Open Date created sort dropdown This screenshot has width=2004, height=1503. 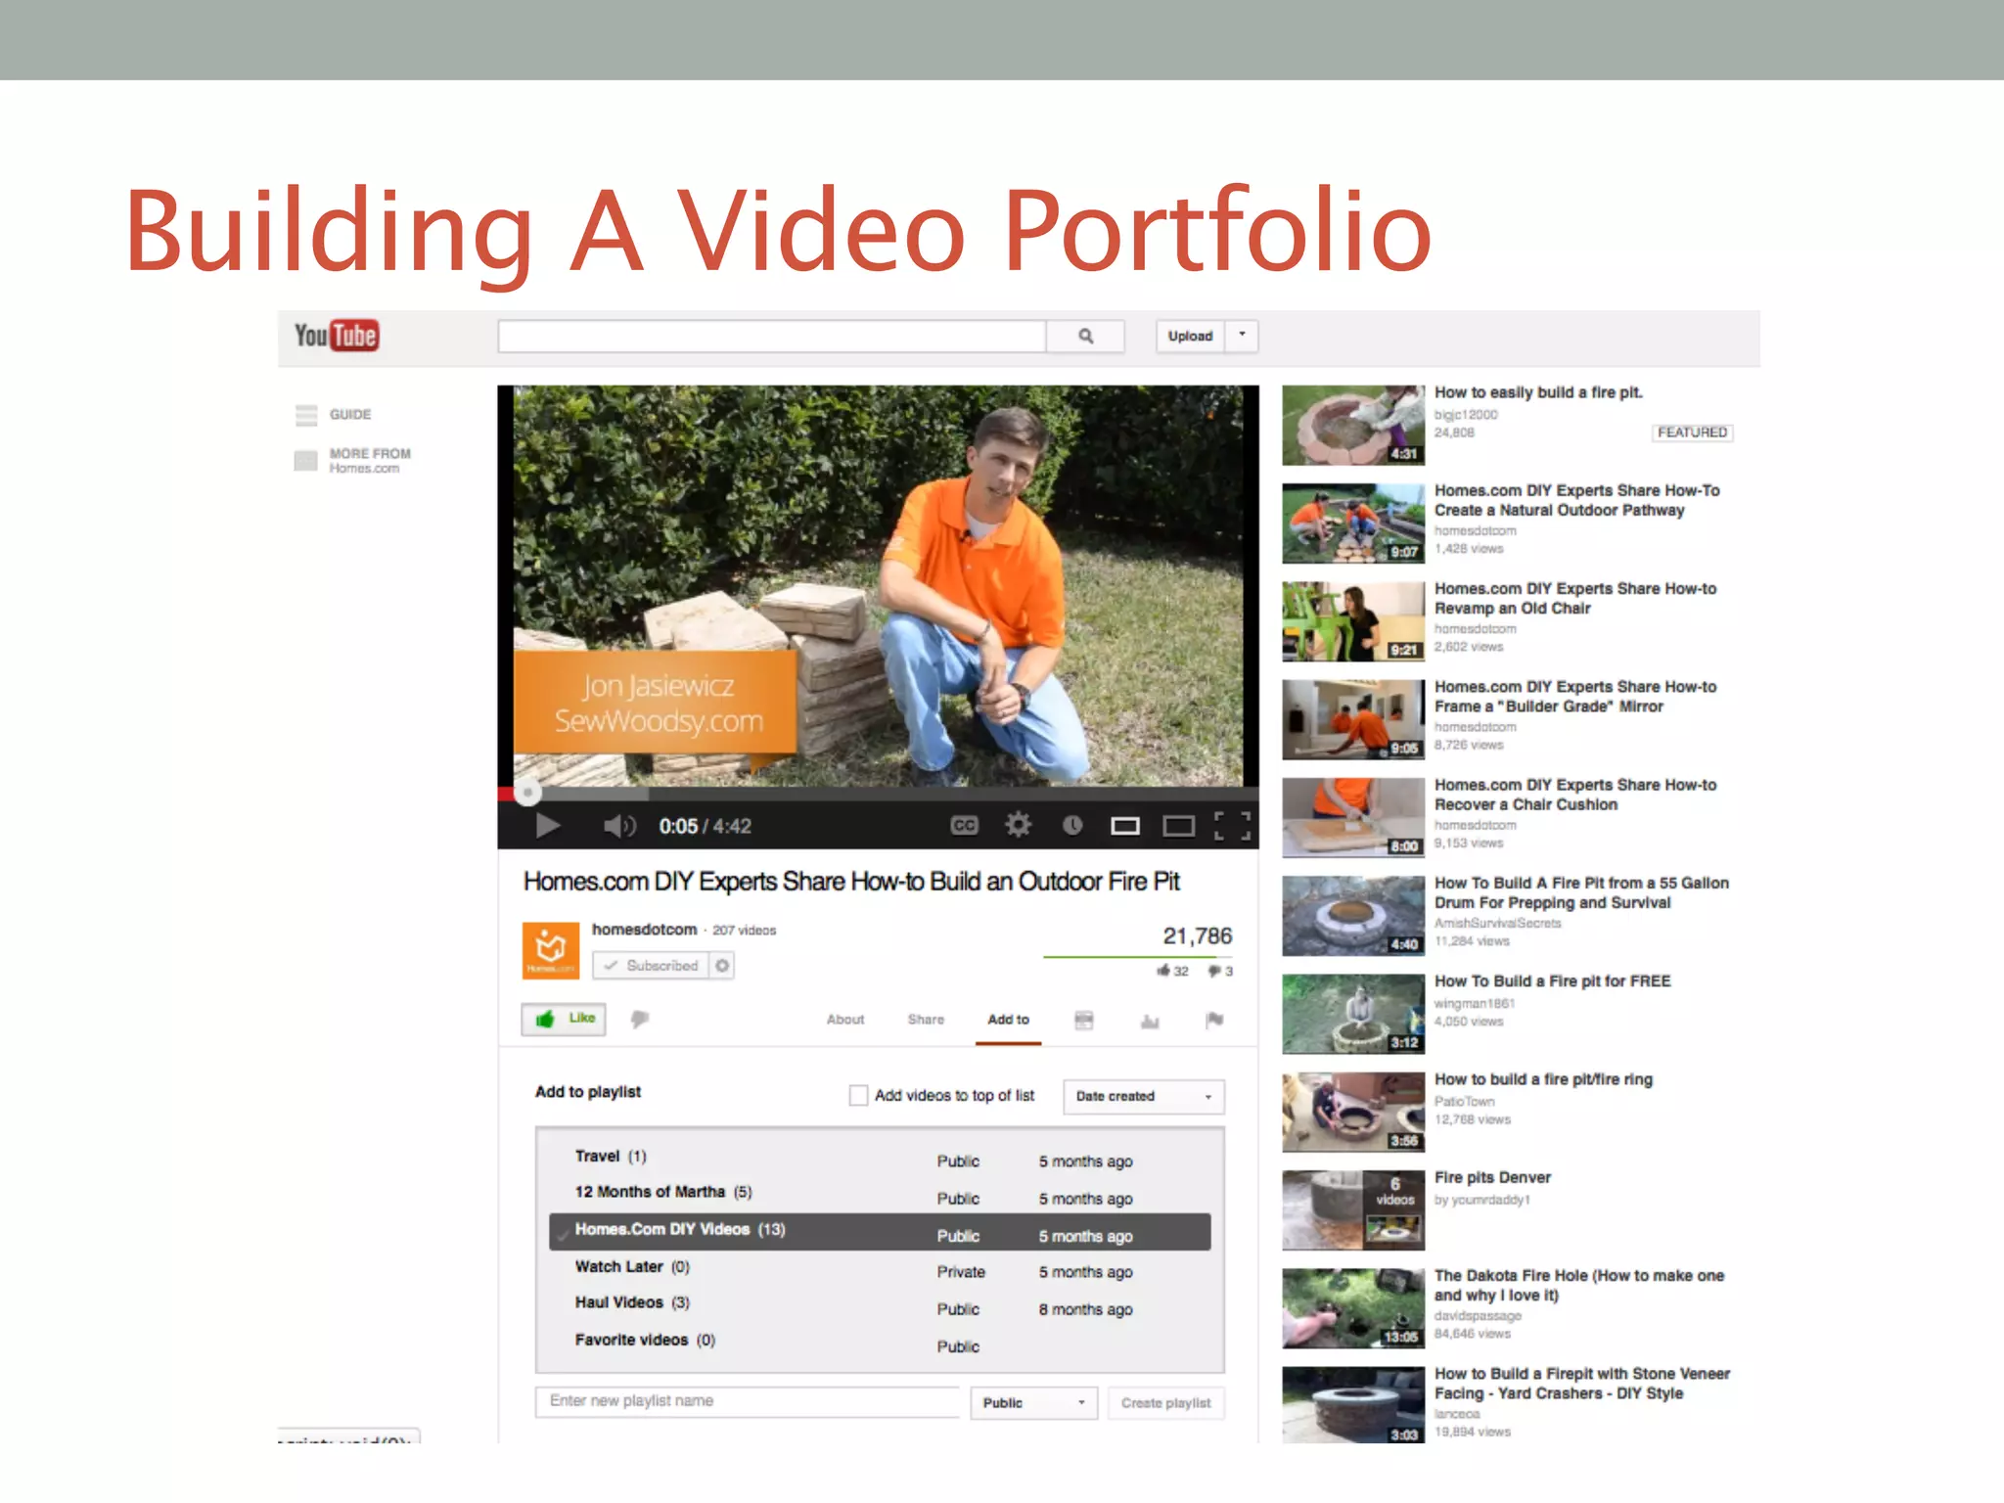[x=1144, y=1096]
